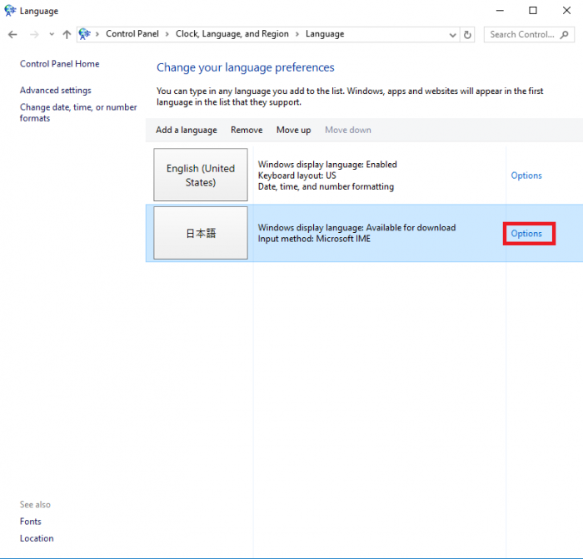Open the Fonts link under See also

click(31, 522)
